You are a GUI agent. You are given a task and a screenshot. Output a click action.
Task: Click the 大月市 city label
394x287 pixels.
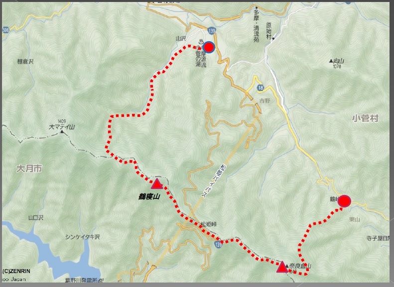point(29,169)
